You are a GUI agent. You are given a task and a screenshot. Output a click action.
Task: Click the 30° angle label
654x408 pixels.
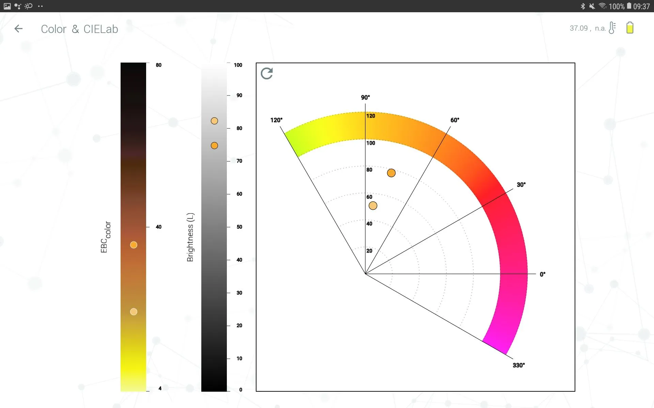[x=521, y=185]
